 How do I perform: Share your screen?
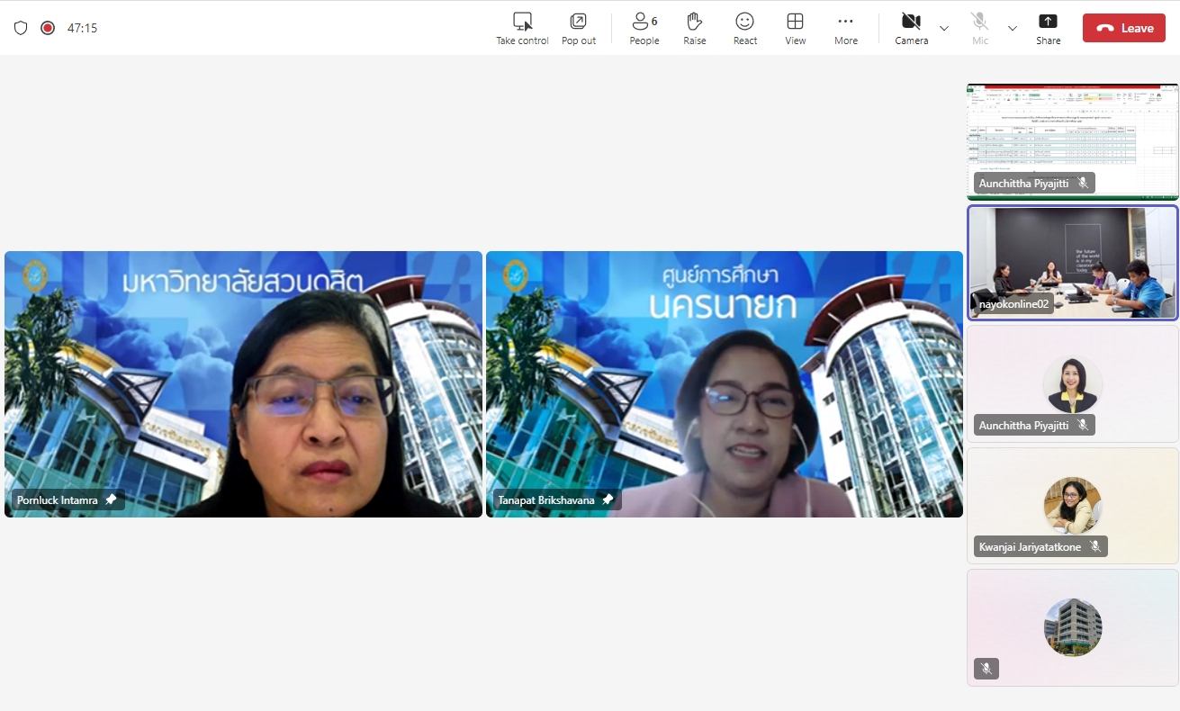pos(1048,28)
